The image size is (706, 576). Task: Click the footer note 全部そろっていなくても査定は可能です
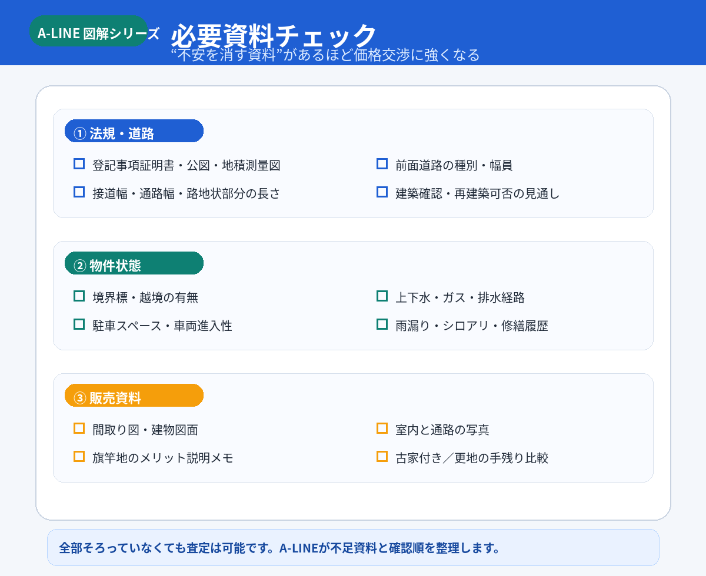(x=353, y=548)
